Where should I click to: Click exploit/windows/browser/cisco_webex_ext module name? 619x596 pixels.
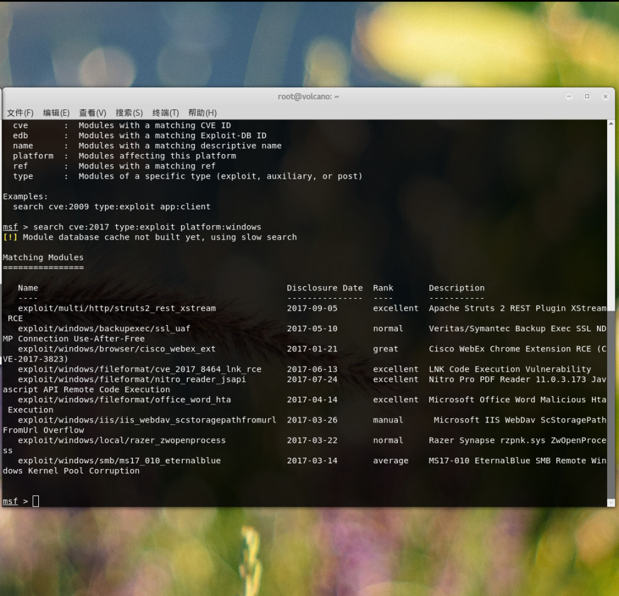[117, 349]
